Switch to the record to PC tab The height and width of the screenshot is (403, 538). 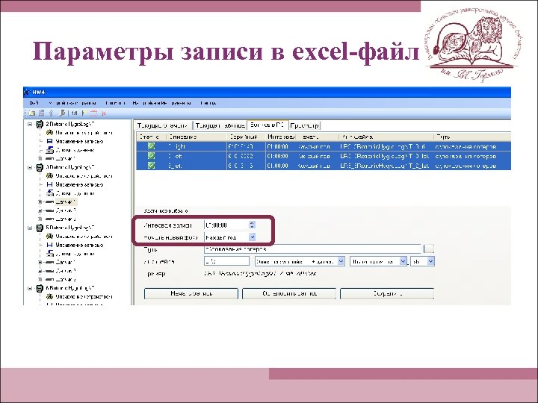tap(268, 125)
